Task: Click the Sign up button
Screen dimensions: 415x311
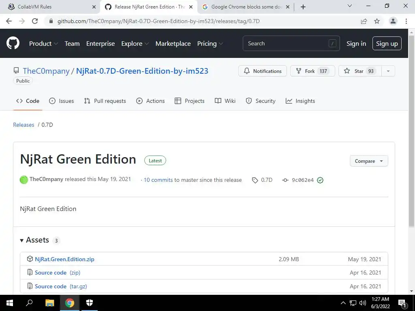Action: click(x=387, y=43)
